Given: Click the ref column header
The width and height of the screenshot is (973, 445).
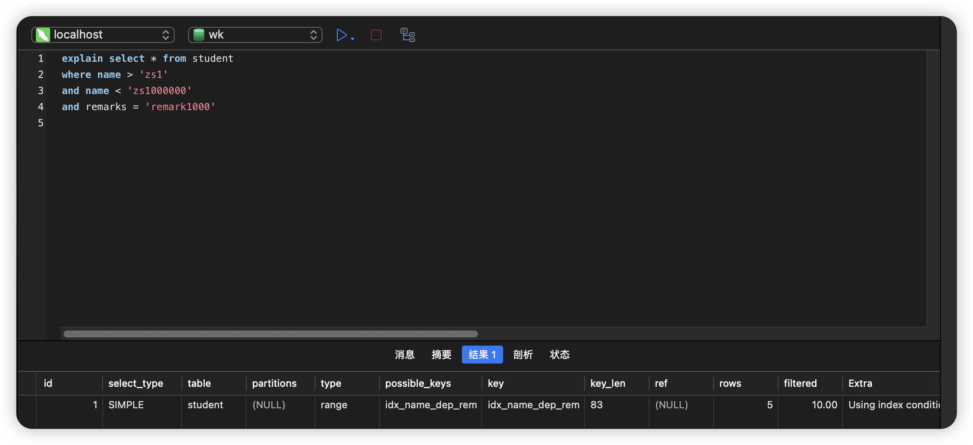Looking at the screenshot, I should point(681,383).
